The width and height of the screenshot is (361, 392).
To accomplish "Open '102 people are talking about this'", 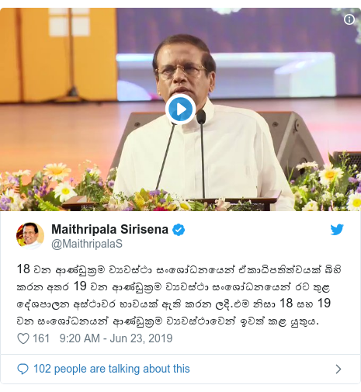I will [x=112, y=369].
